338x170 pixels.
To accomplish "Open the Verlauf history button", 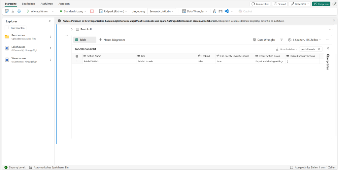I will click(280, 4).
